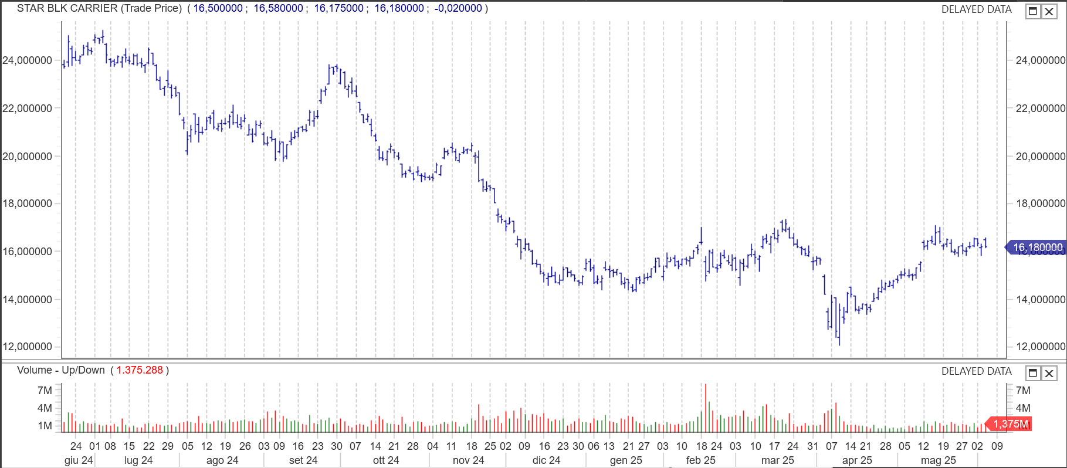The height and width of the screenshot is (468, 1067).
Task: Click the open value 16,500000
Action: click(x=218, y=8)
